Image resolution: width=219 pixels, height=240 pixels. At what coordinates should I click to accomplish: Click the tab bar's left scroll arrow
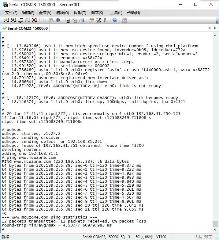tap(210, 28)
